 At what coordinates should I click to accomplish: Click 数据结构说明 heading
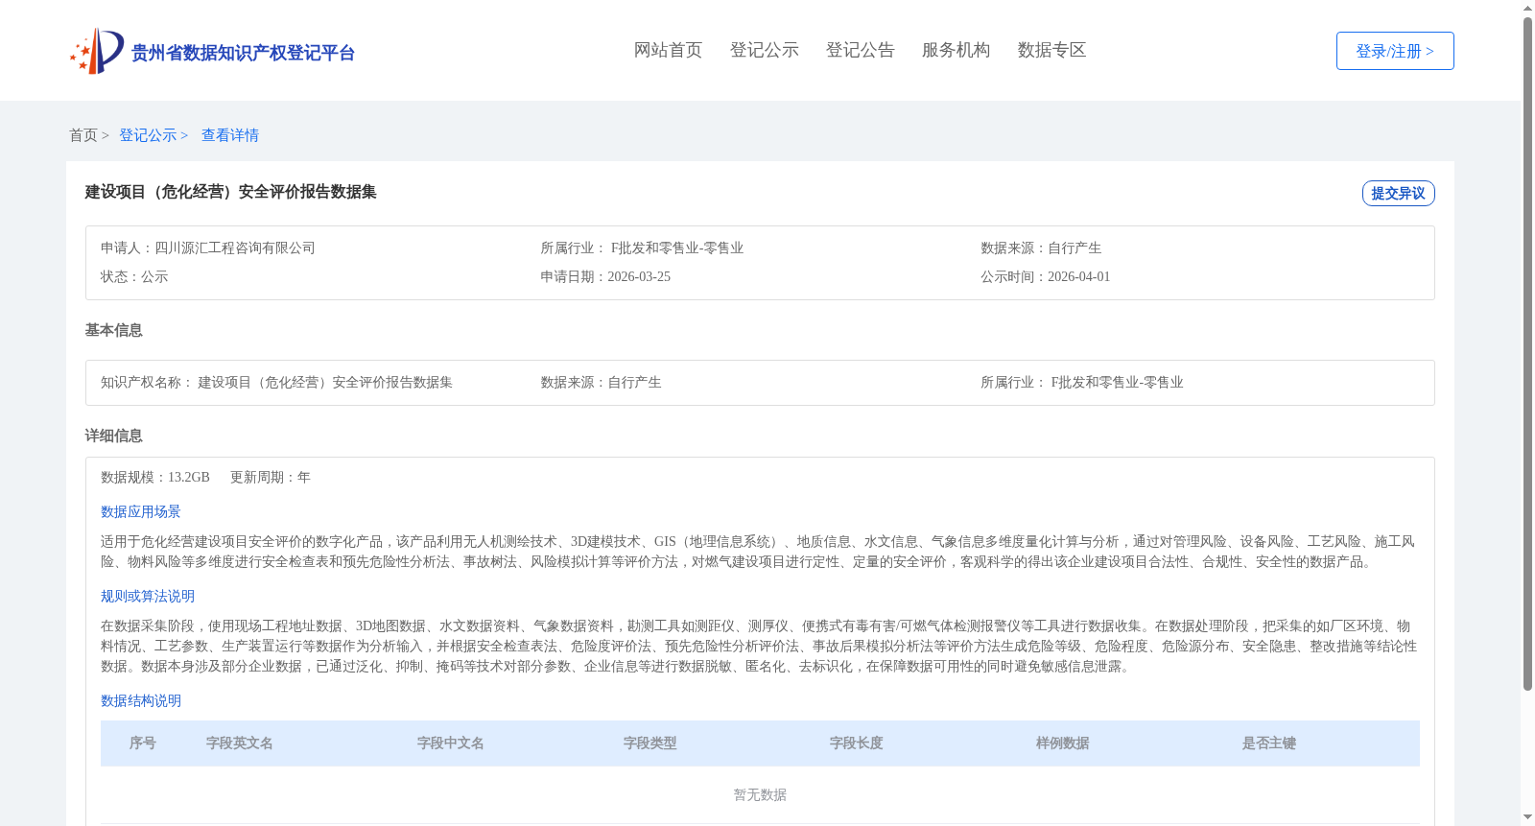coord(141,700)
